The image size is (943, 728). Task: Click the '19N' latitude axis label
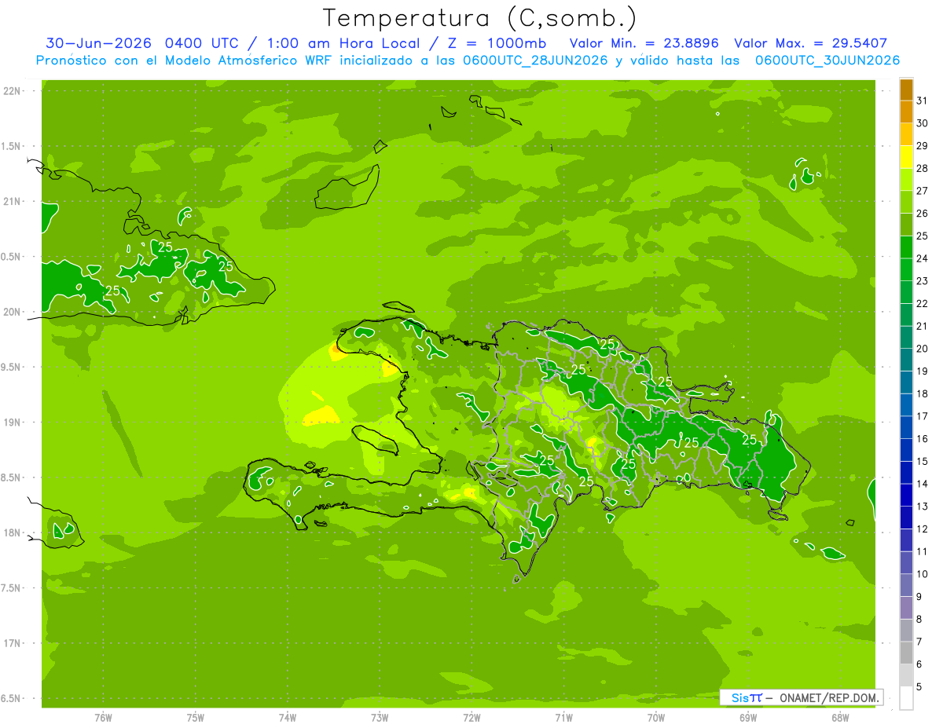pyautogui.click(x=12, y=423)
